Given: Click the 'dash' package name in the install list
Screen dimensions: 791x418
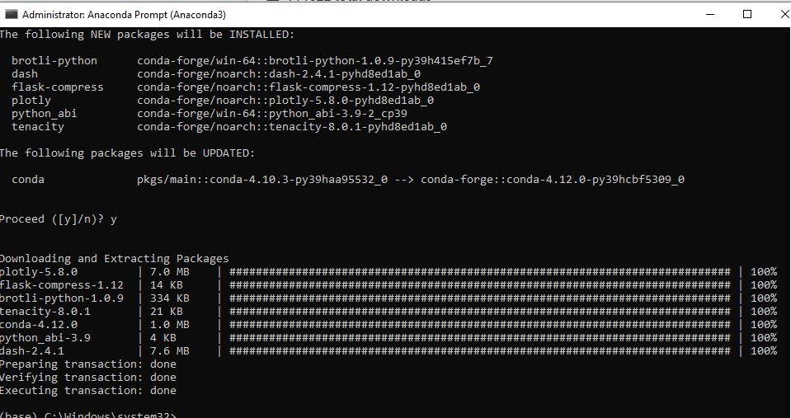Looking at the screenshot, I should [x=25, y=74].
